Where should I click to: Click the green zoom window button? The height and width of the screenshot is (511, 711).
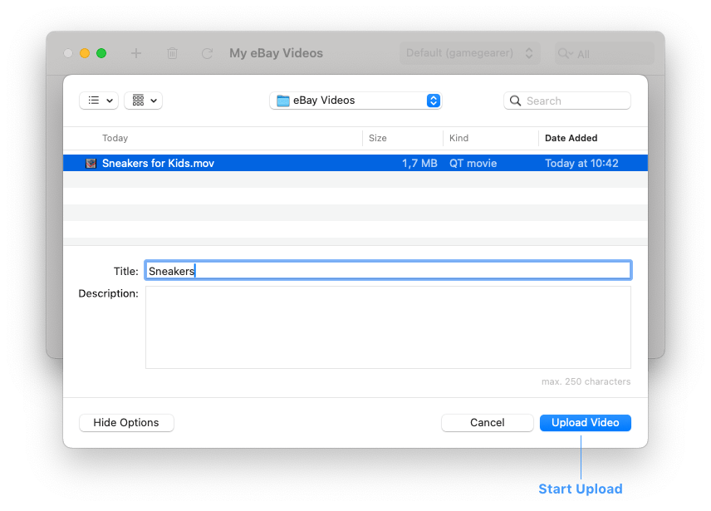pos(101,53)
